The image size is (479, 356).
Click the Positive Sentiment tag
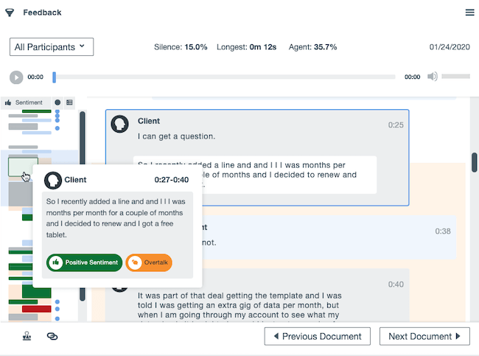tap(84, 262)
